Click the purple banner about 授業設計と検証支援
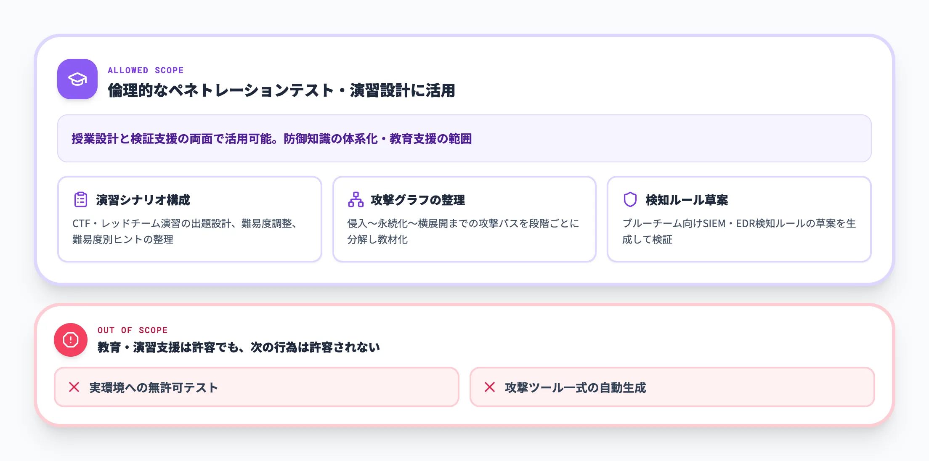 (464, 139)
